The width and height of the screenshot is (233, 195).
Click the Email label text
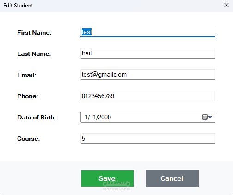(x=27, y=75)
